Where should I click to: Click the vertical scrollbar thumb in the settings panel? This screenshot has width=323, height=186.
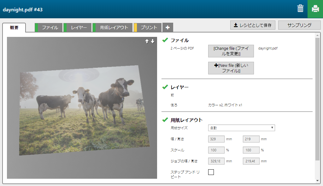(317, 99)
